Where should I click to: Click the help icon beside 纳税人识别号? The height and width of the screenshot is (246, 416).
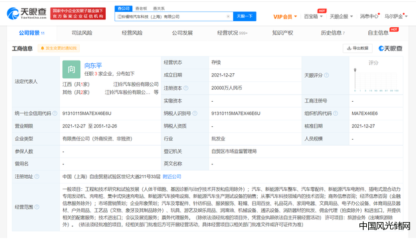pyautogui.click(x=195, y=113)
